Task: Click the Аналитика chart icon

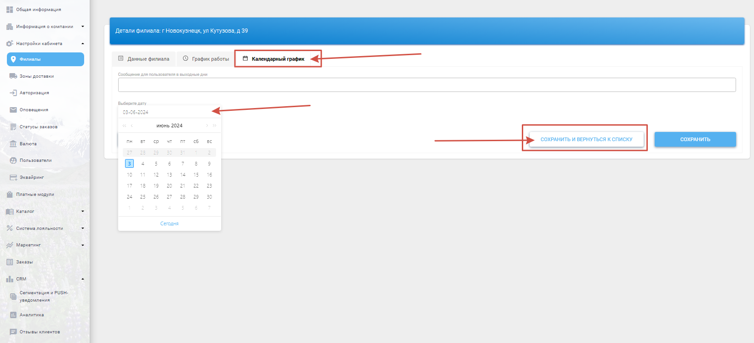Action: point(13,315)
